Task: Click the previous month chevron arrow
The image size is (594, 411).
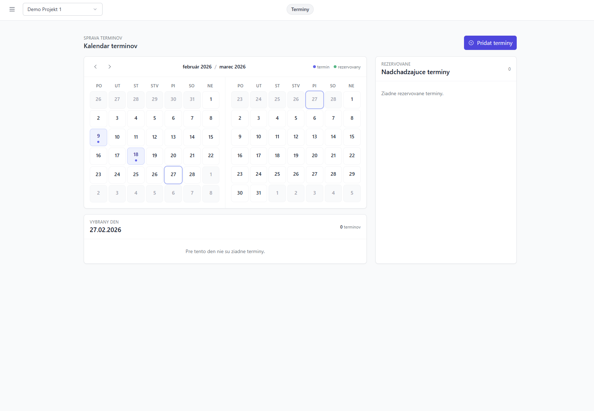Action: (95, 67)
